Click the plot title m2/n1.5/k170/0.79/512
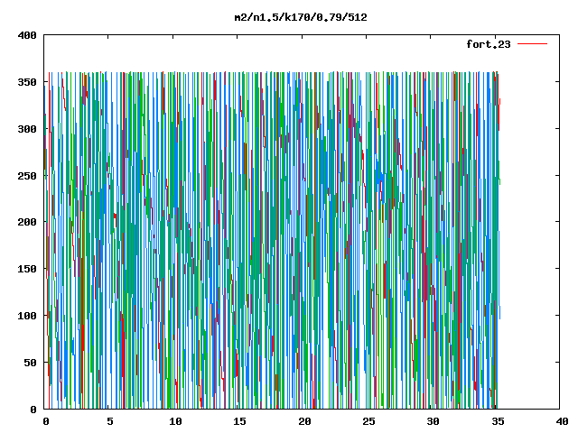Viewport: 578px width, 433px height. (301, 17)
